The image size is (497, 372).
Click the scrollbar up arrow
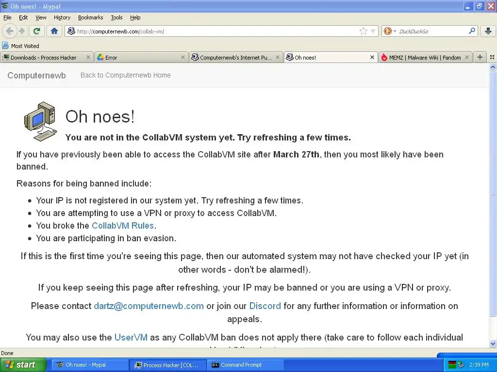click(x=493, y=67)
